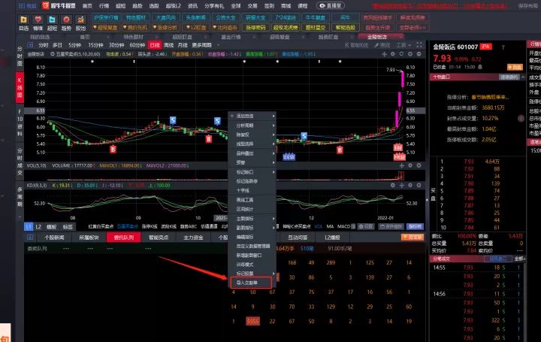The width and height of the screenshot is (541, 342).
Task: Click the red +自选 button
Action: coord(515,67)
